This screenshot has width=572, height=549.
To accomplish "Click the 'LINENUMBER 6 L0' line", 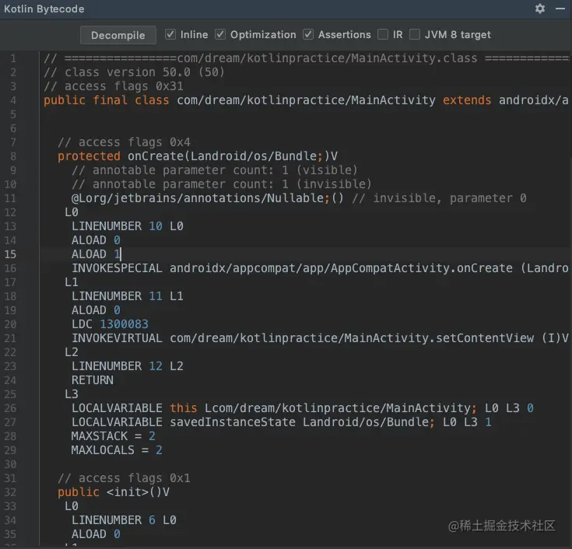I will (124, 519).
